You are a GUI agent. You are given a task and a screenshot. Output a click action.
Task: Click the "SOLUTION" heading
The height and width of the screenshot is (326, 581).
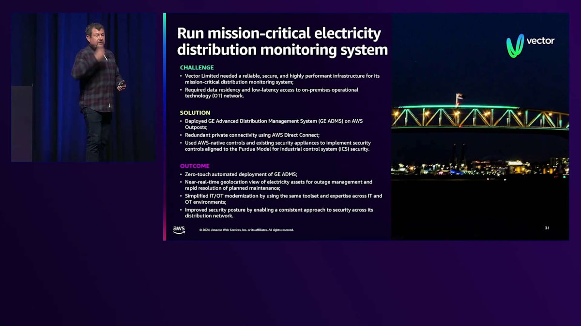point(195,113)
